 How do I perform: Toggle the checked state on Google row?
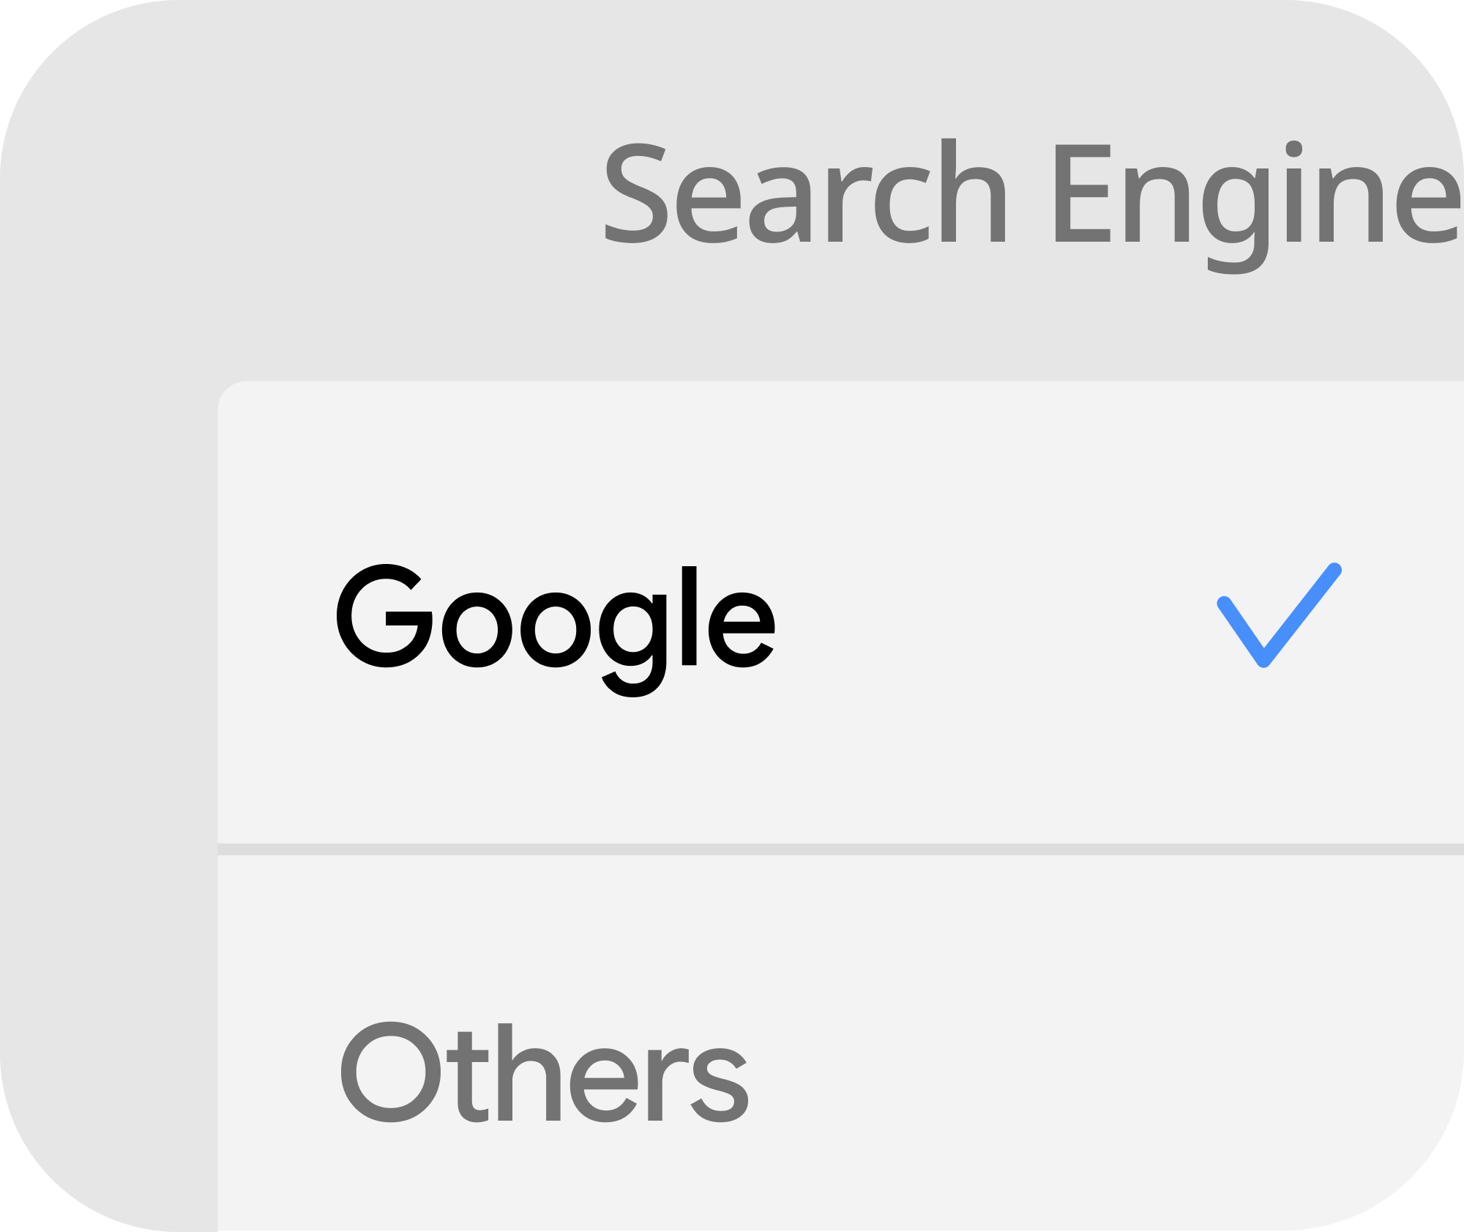point(840,612)
